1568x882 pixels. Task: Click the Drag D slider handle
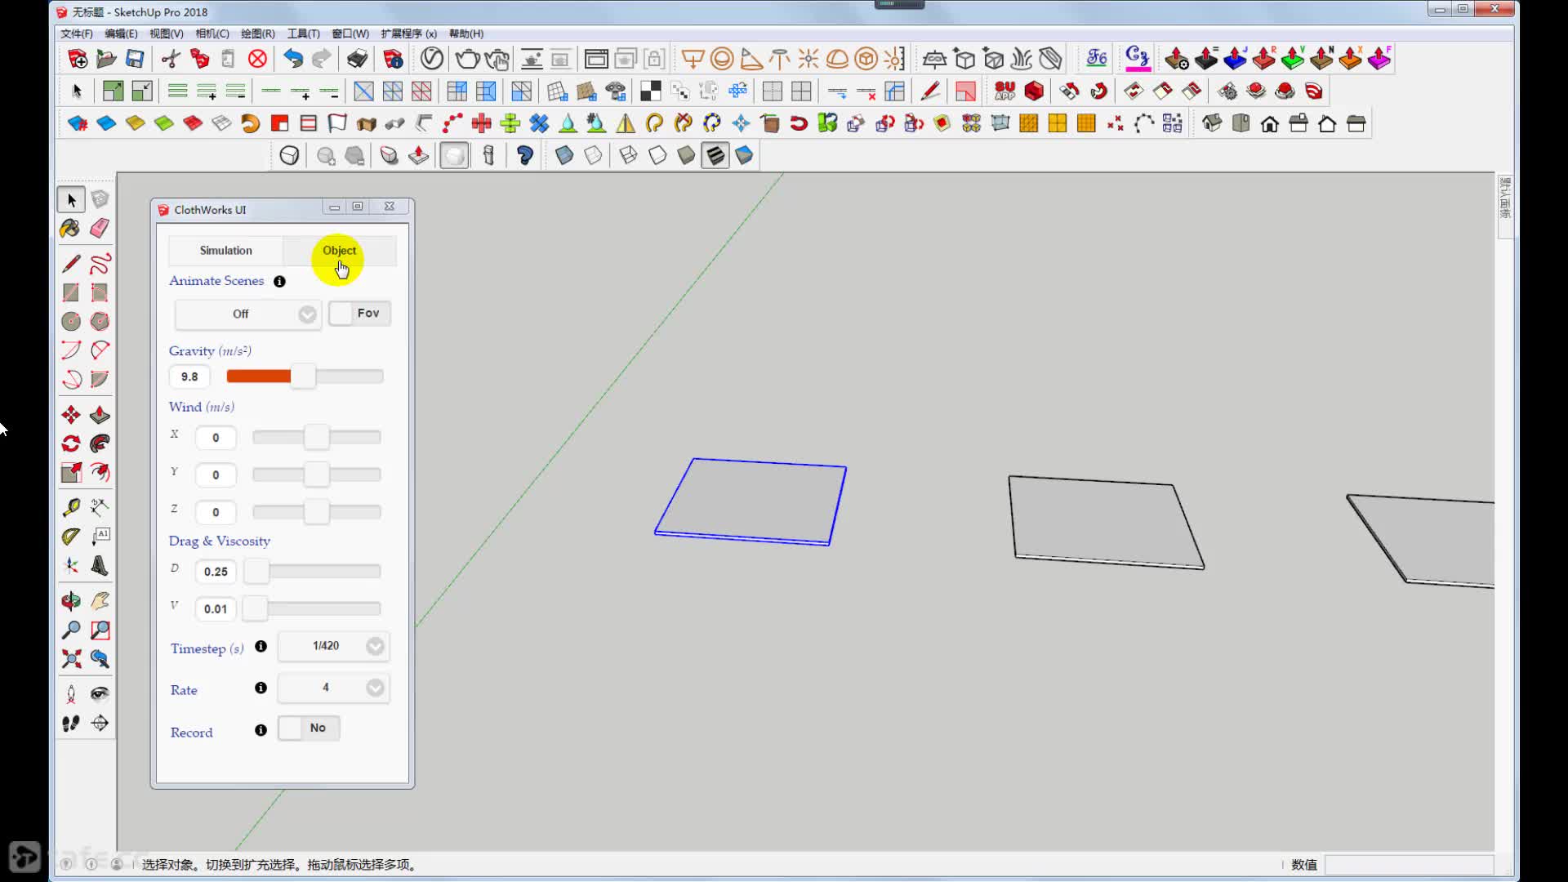pyautogui.click(x=256, y=572)
